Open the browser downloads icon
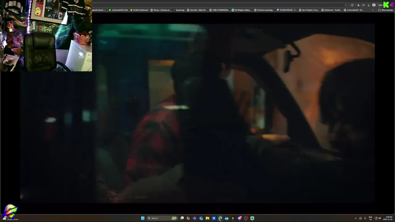 point(368,5)
